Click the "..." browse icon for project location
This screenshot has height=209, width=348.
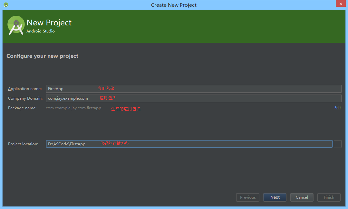[337, 144]
